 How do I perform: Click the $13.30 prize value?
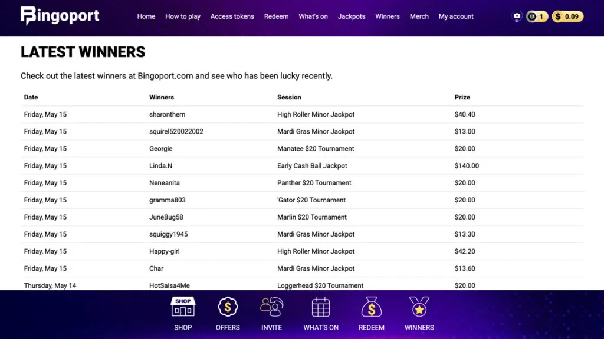465,234
